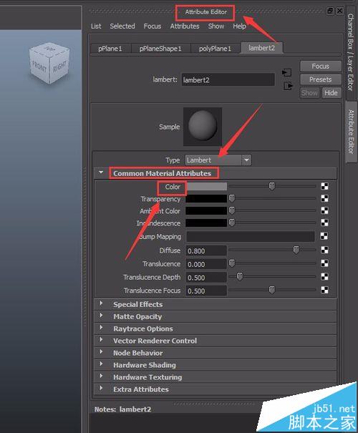Select the Attribute Editor side tab

(351, 132)
